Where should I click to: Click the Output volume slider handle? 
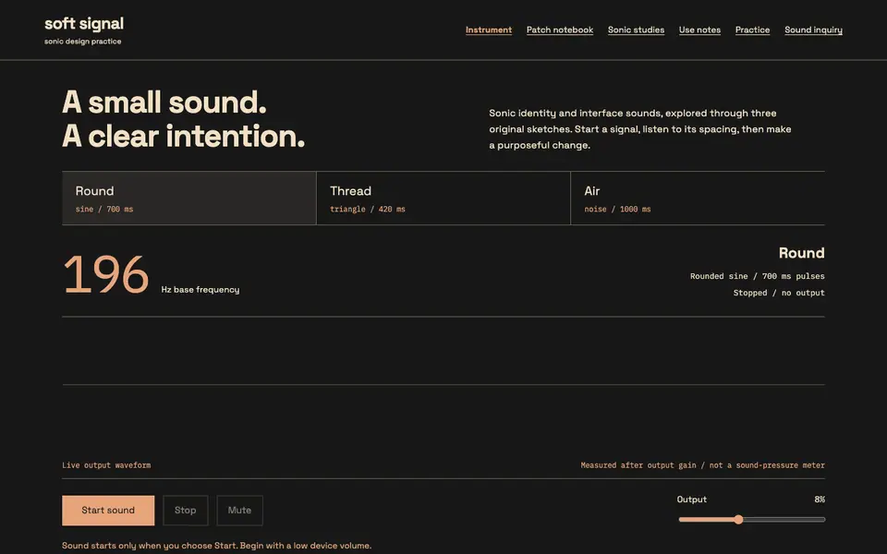pyautogui.click(x=738, y=520)
